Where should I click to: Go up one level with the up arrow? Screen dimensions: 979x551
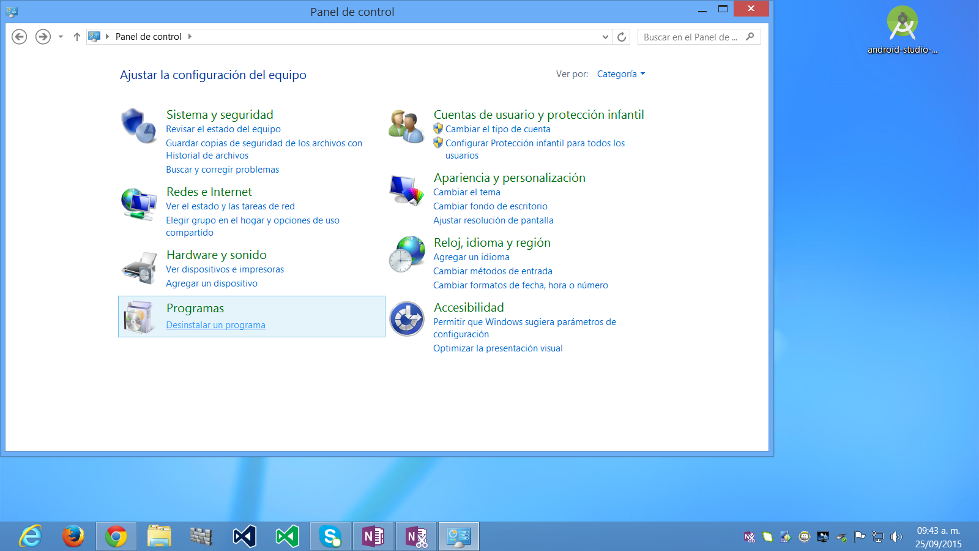click(x=77, y=37)
